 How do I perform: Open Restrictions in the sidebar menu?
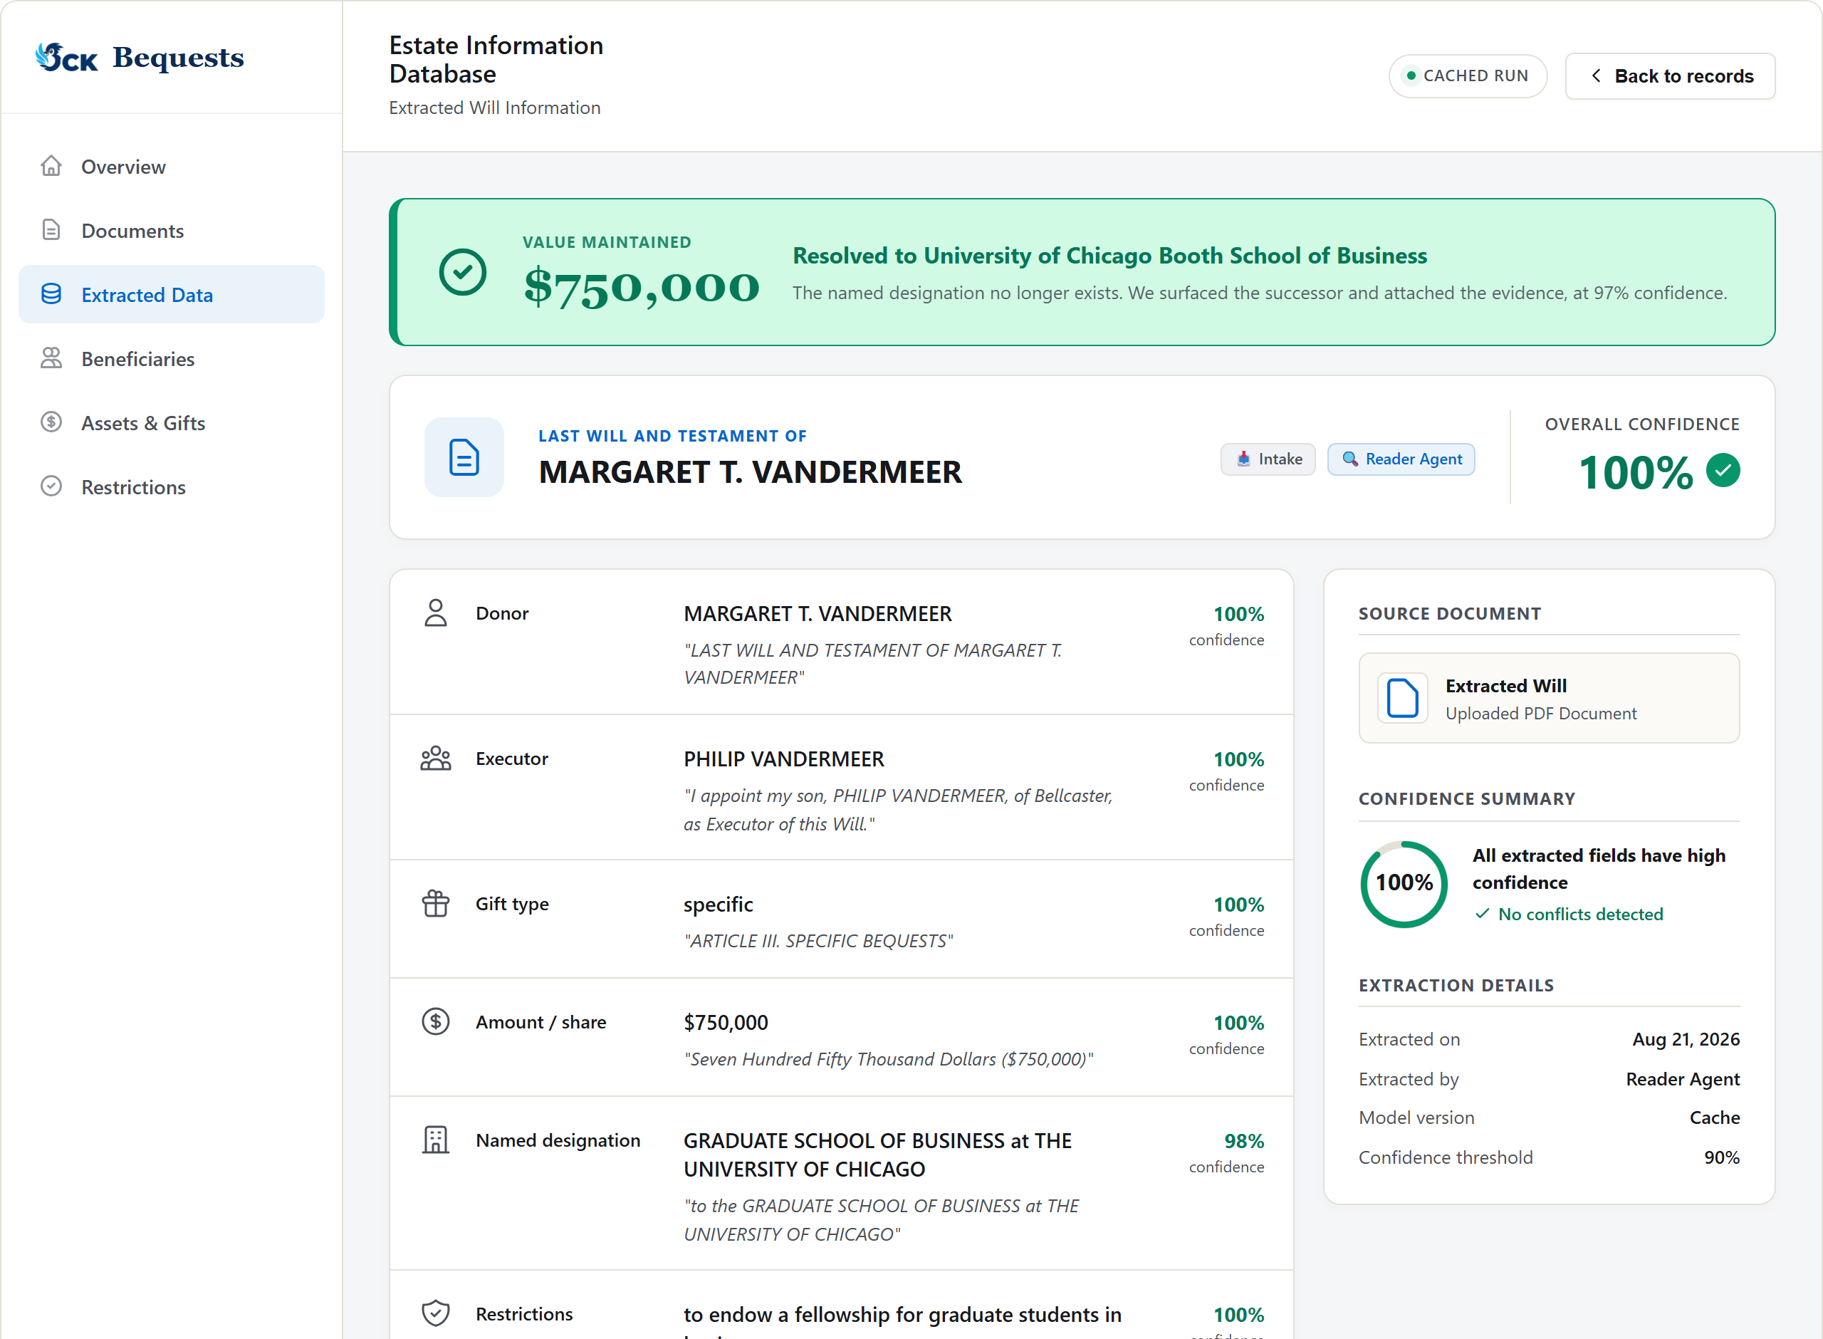pos(171,486)
